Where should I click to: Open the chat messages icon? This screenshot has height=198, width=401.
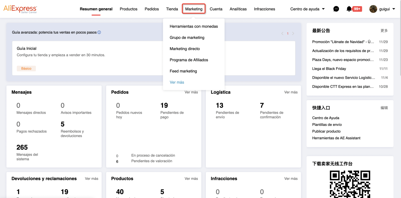(336, 9)
